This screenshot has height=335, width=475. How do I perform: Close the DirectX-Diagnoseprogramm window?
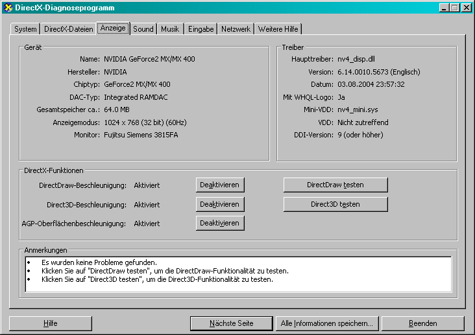(x=467, y=8)
